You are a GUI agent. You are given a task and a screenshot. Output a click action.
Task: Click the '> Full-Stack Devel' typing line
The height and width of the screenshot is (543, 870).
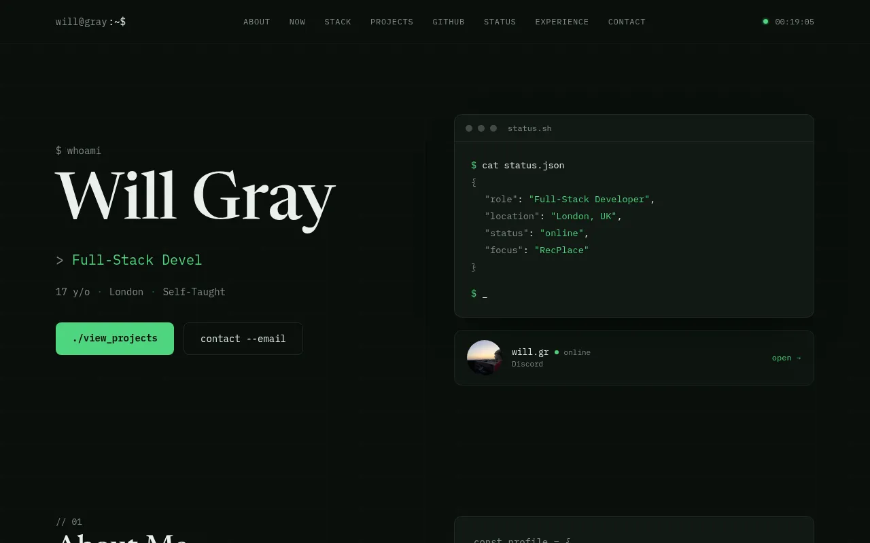[x=129, y=260]
